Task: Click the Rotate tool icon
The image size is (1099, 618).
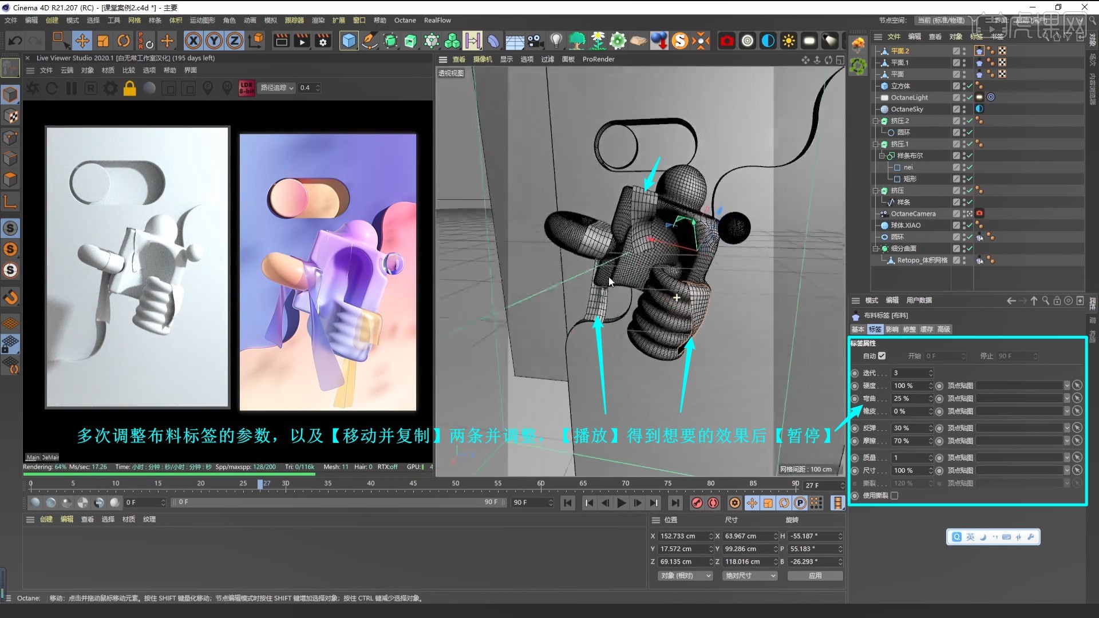Action: [x=124, y=41]
